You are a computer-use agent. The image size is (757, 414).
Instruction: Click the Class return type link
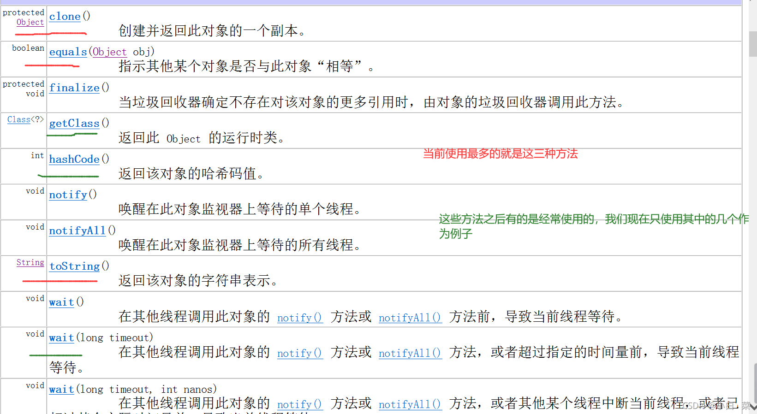(x=19, y=119)
